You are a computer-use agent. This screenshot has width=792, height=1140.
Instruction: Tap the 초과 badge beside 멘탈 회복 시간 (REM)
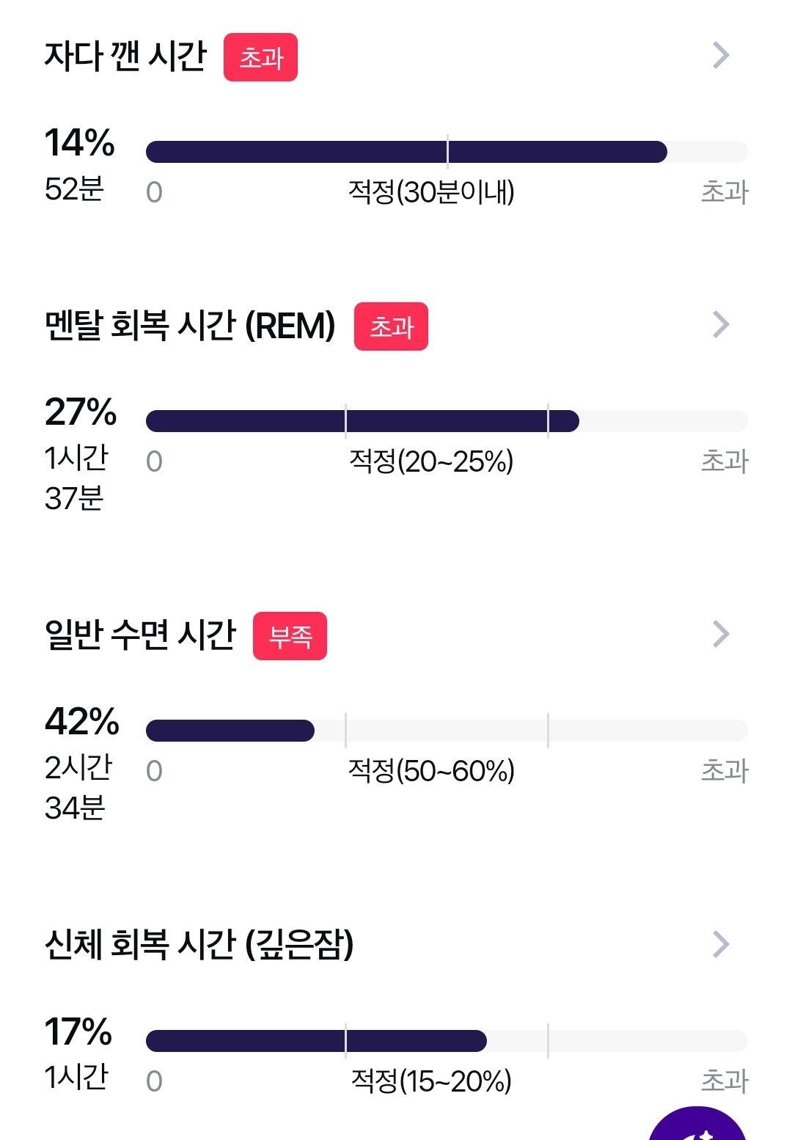point(391,326)
